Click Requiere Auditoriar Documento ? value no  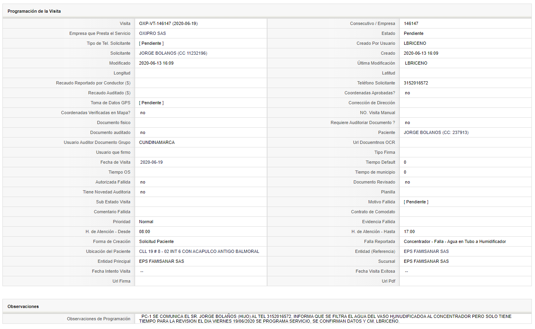407,123
